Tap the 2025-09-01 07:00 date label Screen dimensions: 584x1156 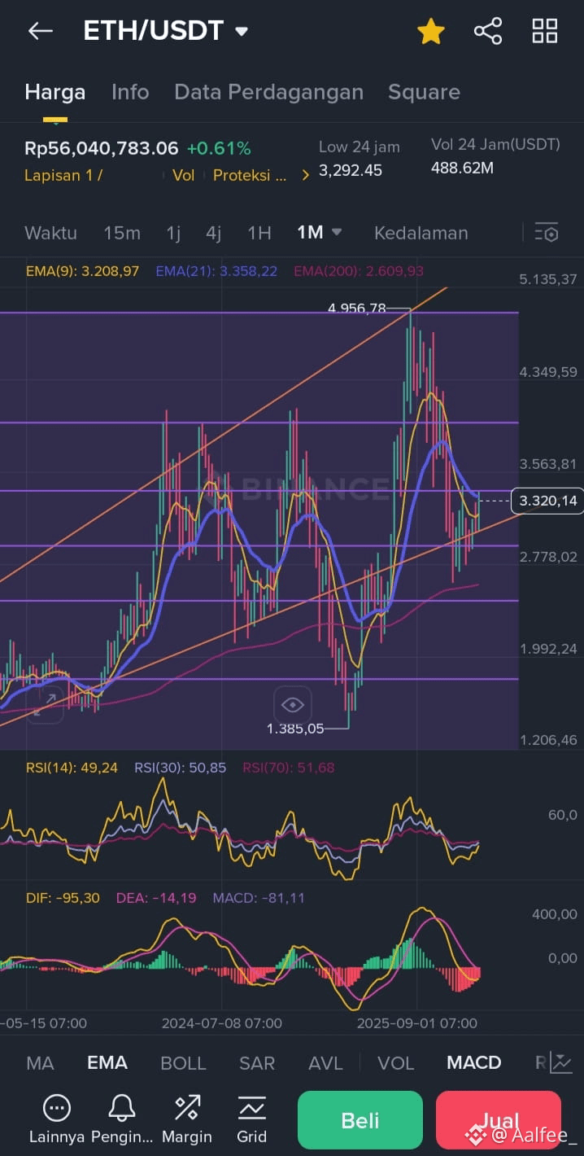pos(417,1022)
